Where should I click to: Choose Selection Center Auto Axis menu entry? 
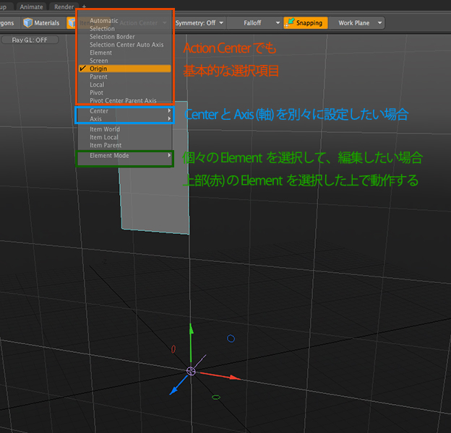point(126,45)
